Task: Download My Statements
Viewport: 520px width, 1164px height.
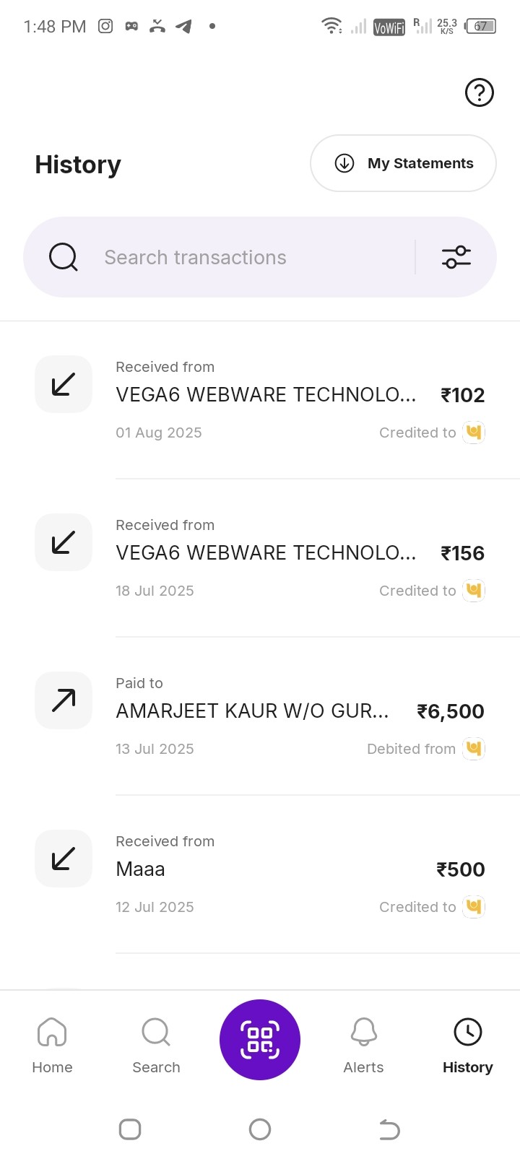Action: 403,163
